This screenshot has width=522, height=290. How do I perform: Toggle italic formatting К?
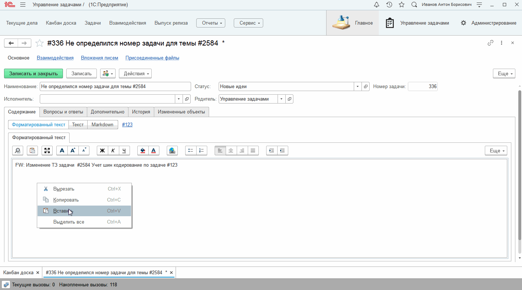tap(113, 151)
